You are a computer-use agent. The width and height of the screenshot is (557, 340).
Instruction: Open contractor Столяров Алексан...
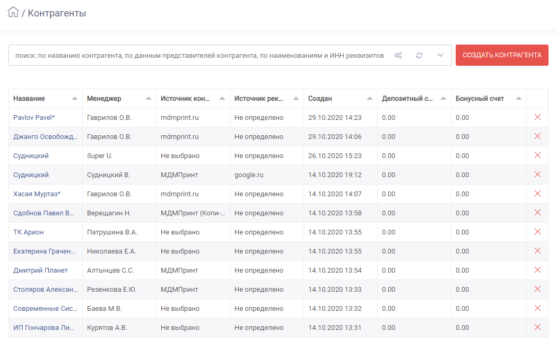click(x=46, y=290)
